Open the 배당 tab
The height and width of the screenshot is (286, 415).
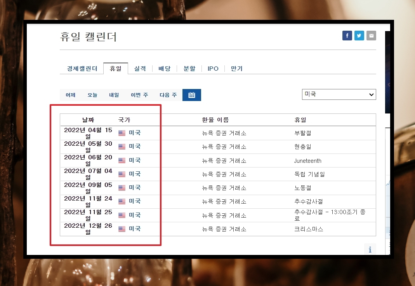click(x=164, y=69)
